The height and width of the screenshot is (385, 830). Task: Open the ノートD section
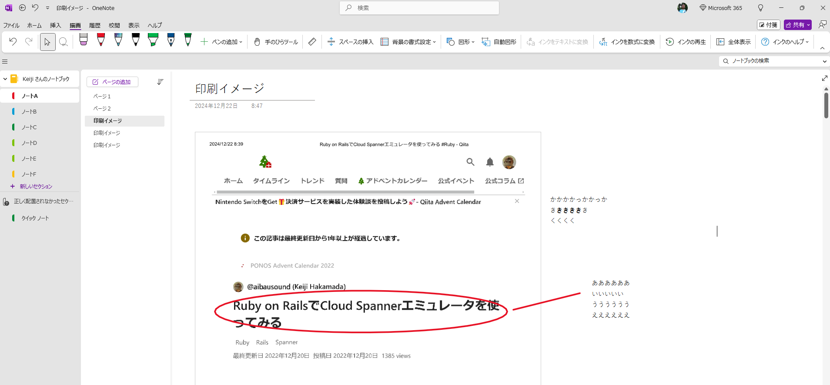tap(40, 143)
